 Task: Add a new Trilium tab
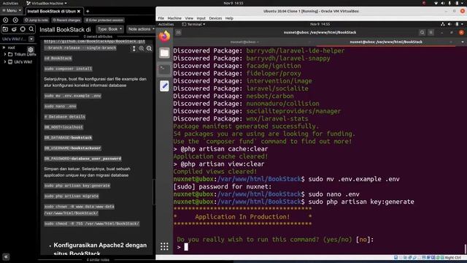pyautogui.click(x=88, y=11)
